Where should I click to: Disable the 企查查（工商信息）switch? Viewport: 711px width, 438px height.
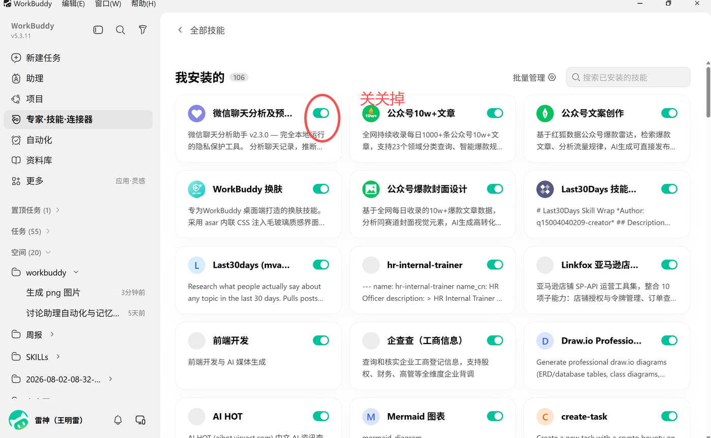[x=495, y=340]
